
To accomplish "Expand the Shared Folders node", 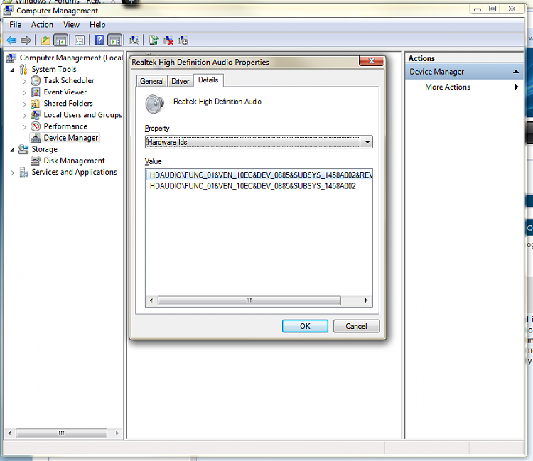I will pyautogui.click(x=24, y=104).
